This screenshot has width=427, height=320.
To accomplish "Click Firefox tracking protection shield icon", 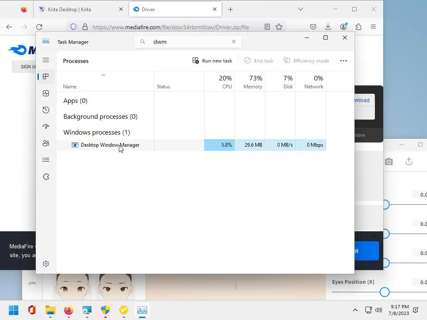I will (73, 27).
